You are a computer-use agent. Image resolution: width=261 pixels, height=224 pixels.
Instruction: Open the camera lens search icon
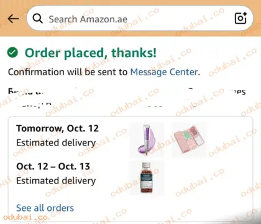click(240, 18)
